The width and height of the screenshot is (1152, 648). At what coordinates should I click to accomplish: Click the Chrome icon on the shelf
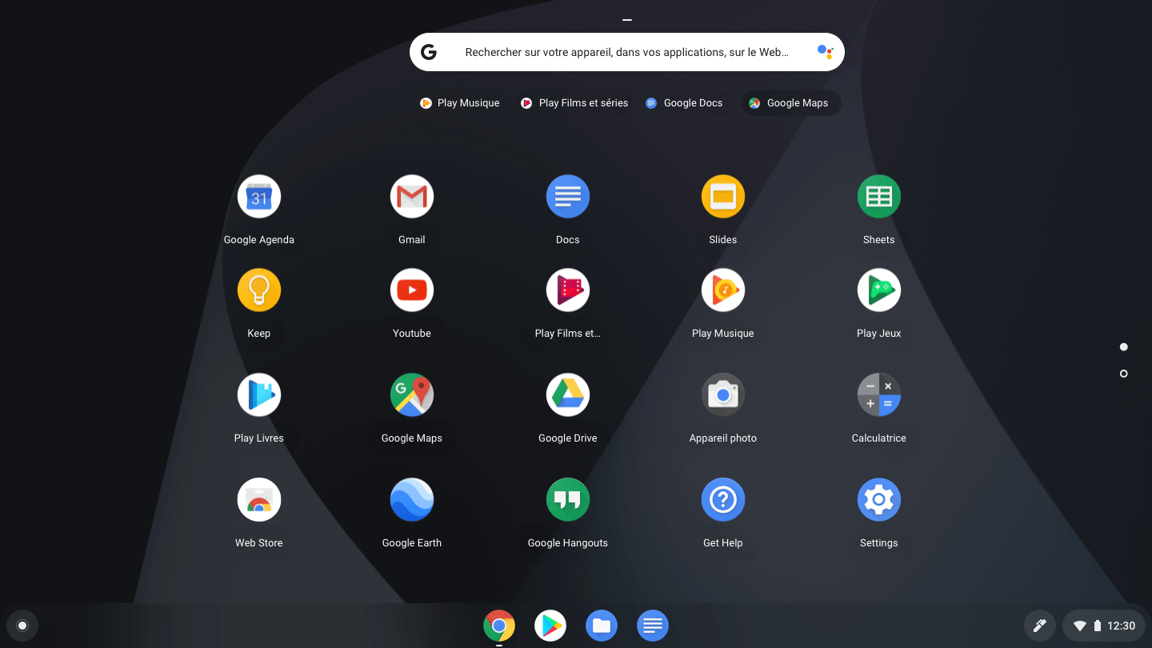tap(499, 626)
